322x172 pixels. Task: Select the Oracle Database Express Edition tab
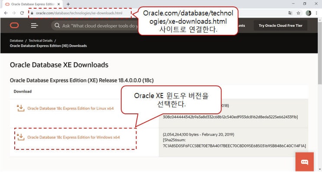click(33, 4)
